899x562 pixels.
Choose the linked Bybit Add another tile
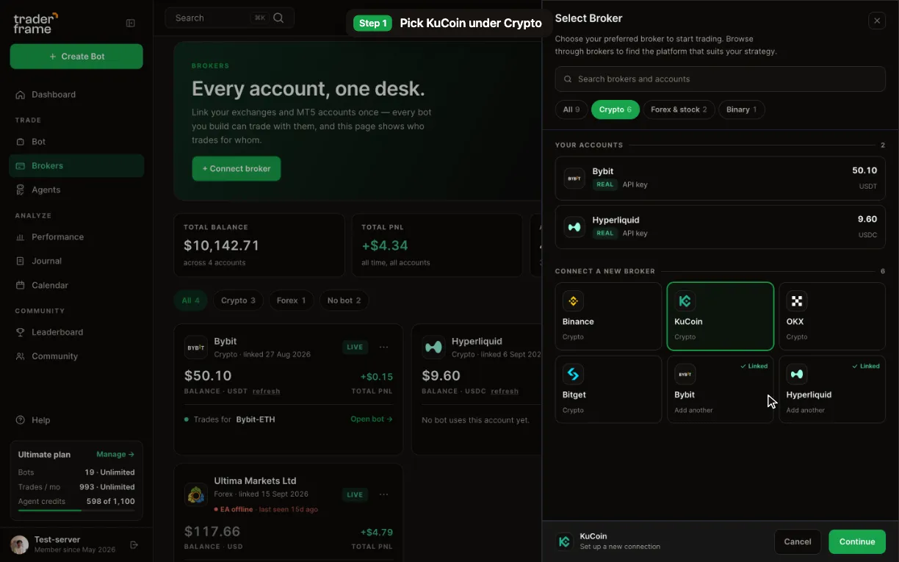tap(720, 390)
